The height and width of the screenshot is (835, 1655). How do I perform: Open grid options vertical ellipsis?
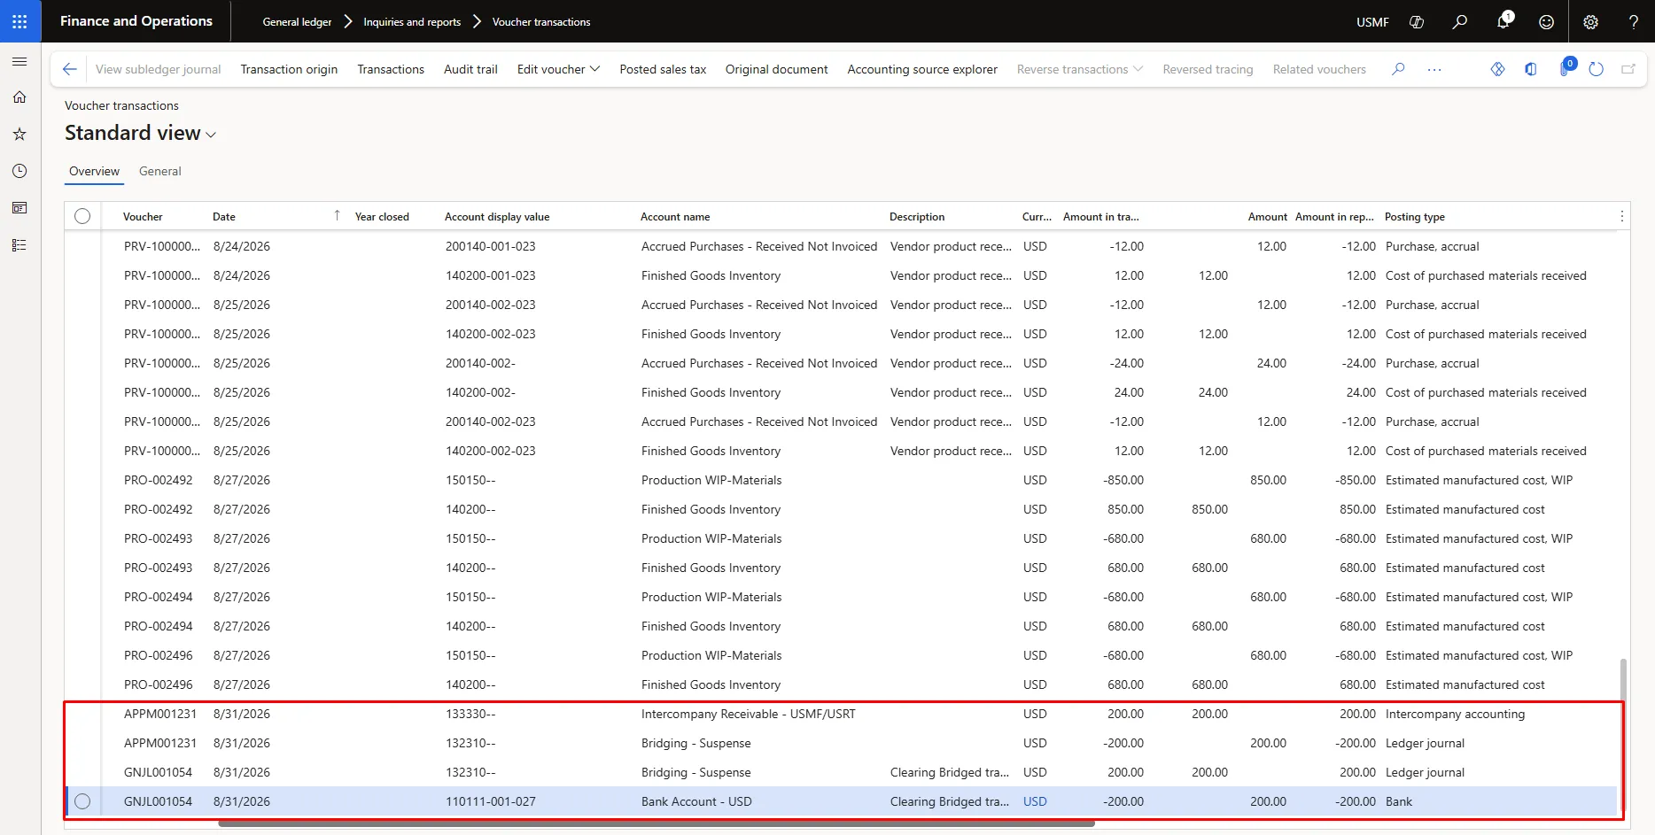point(1621,216)
